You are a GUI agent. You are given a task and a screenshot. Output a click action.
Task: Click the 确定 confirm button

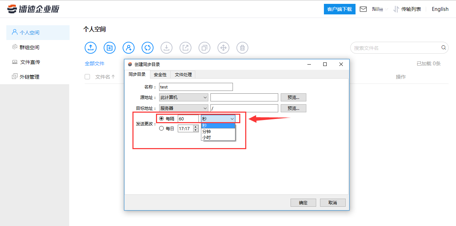click(303, 202)
